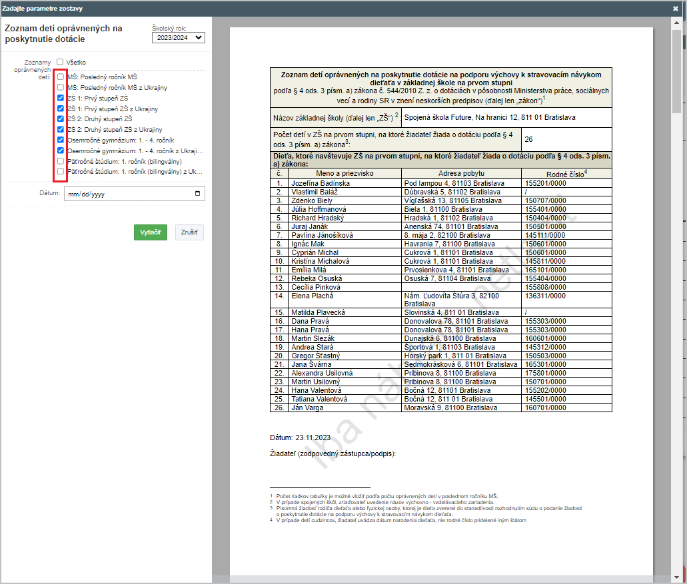Click the name Gregor Šťastný
This screenshot has height=584, width=687.
coord(315,356)
